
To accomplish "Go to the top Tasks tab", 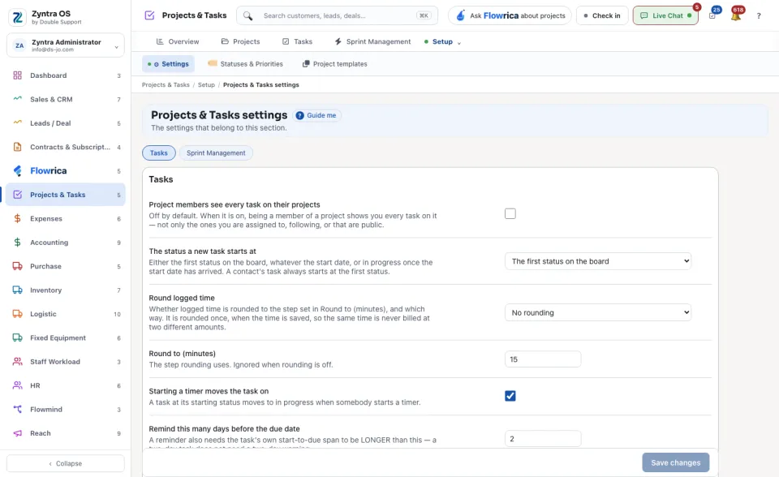I will [x=297, y=41].
